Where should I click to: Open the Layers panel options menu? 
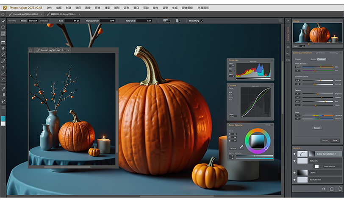[341, 148]
